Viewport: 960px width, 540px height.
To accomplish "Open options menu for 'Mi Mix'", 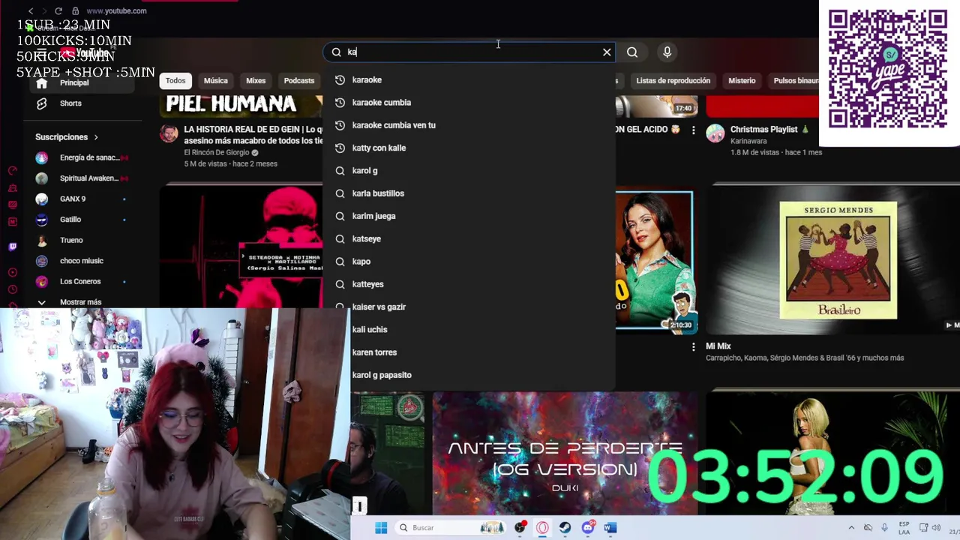I will (x=693, y=346).
